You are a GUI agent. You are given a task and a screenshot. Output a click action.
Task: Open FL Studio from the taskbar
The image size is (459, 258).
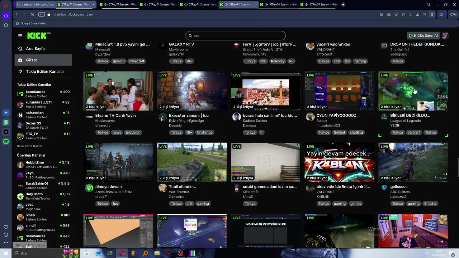coord(133,253)
